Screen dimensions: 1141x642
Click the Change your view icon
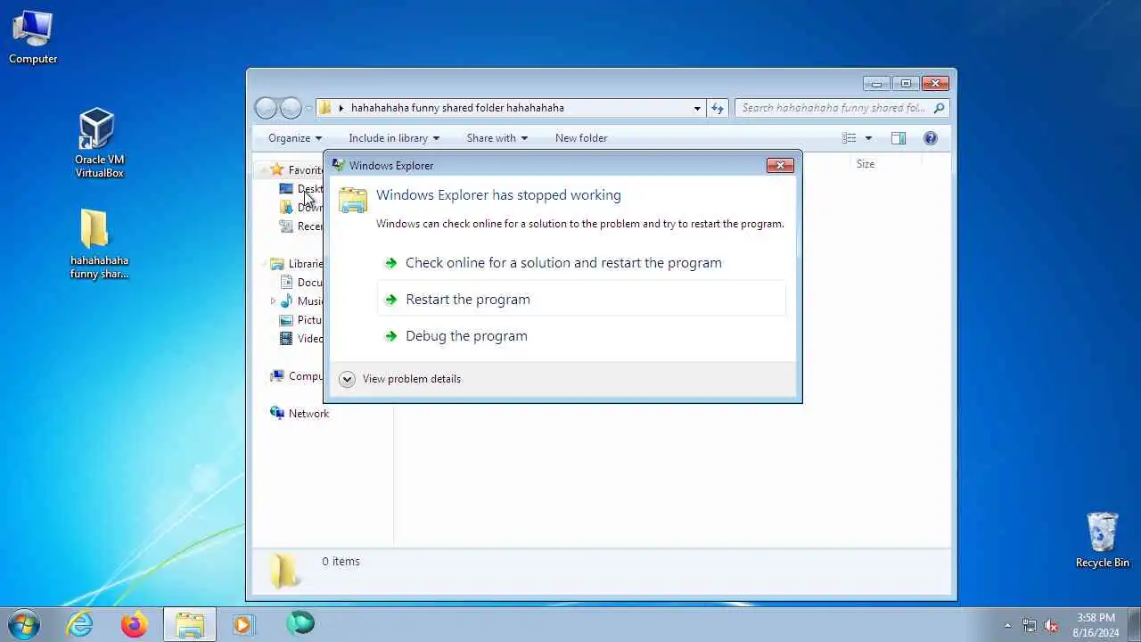pyautogui.click(x=849, y=138)
